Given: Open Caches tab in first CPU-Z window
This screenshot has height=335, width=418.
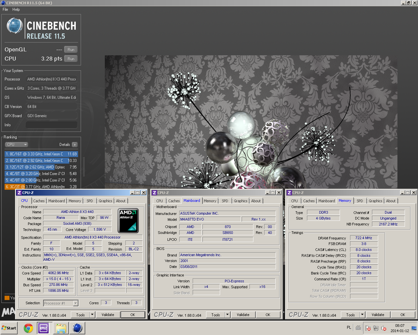Looking at the screenshot, I should click(x=39, y=201).
